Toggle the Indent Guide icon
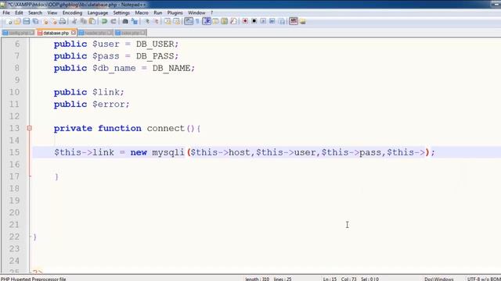Image resolution: width=501 pixels, height=281 pixels. click(207, 21)
